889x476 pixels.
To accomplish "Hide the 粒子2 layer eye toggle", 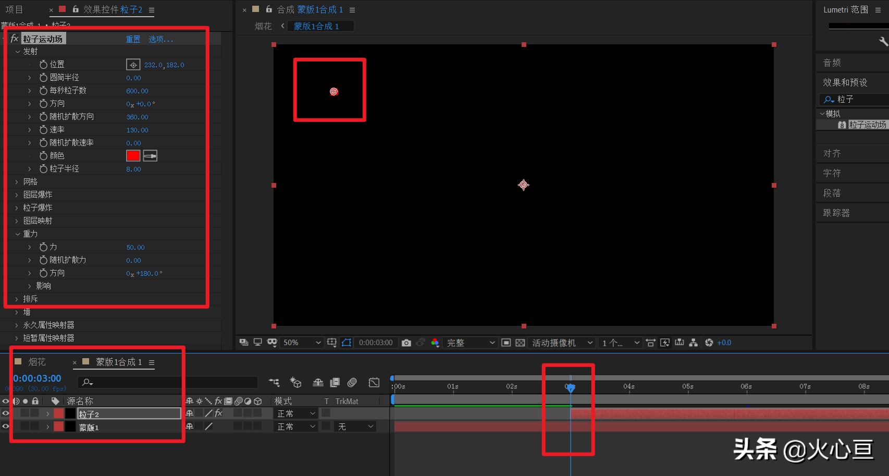I will (6, 413).
